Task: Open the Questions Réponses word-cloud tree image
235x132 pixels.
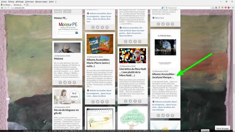Action: pos(132,119)
